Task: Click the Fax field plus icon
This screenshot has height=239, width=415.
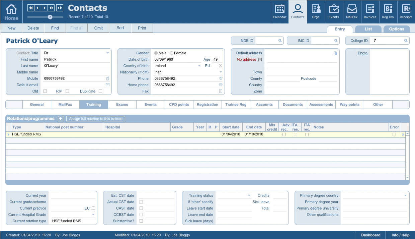Action: 221,91
